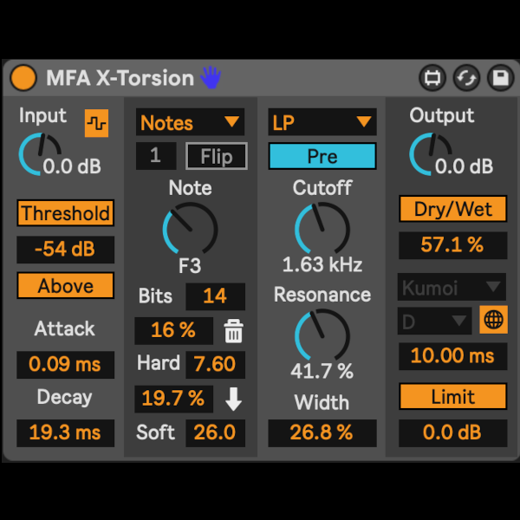Click the MFA X-Torsion device title
Image resolution: width=520 pixels, height=520 pixels.
[x=120, y=78]
